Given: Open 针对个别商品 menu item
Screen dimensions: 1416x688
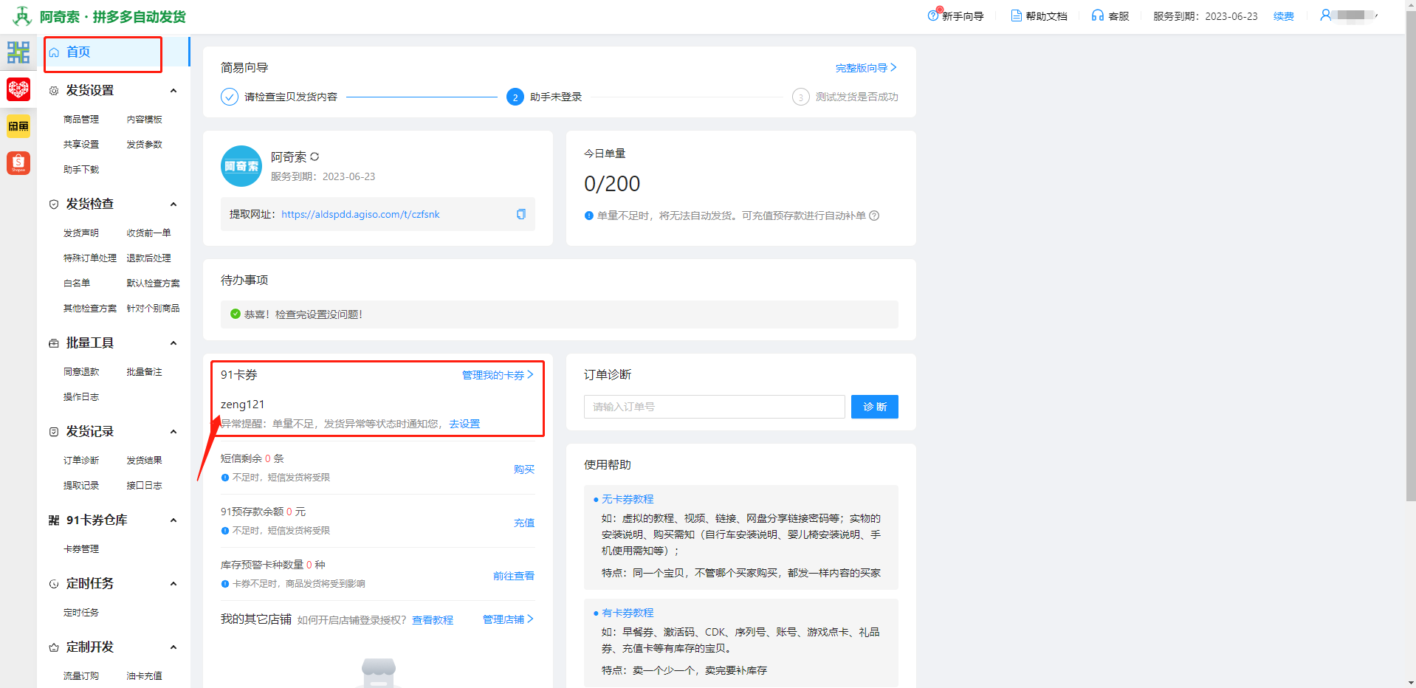Looking at the screenshot, I should pos(153,308).
